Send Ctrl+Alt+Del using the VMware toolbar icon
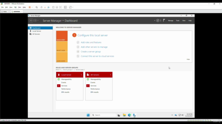Viewport: 222px width, 124px height. point(36,7)
